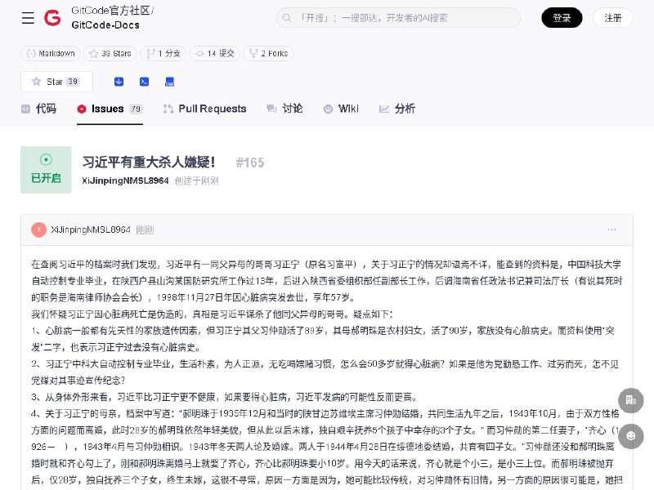Screen dimensions: 654x490
Task: Click the 登录 login button
Action: coord(562,18)
